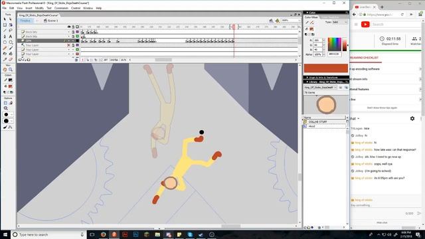This screenshot has height=239, width=425.
Task: Open the stage zoom percentage dropdown
Action: click(x=299, y=21)
